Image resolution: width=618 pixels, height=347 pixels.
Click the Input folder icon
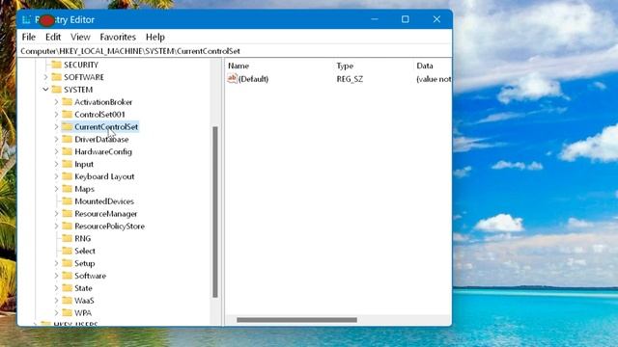coord(68,164)
